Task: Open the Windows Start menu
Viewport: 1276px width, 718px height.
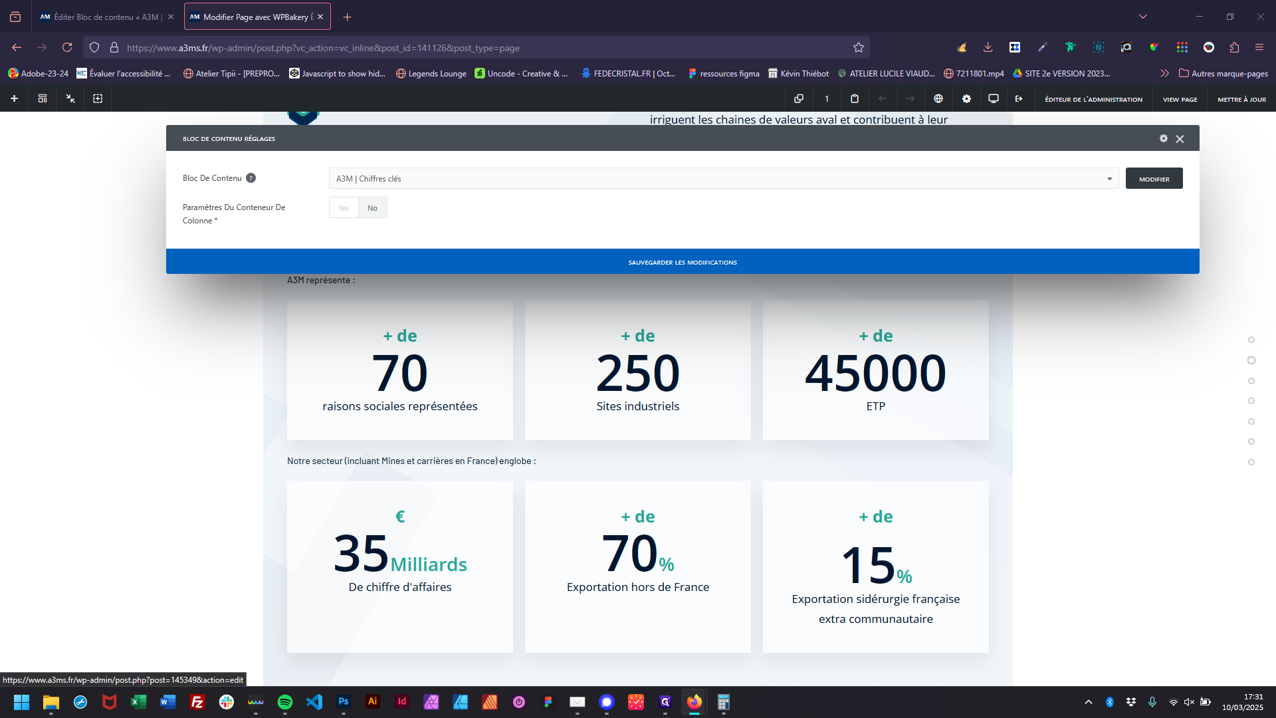Action: (21, 701)
